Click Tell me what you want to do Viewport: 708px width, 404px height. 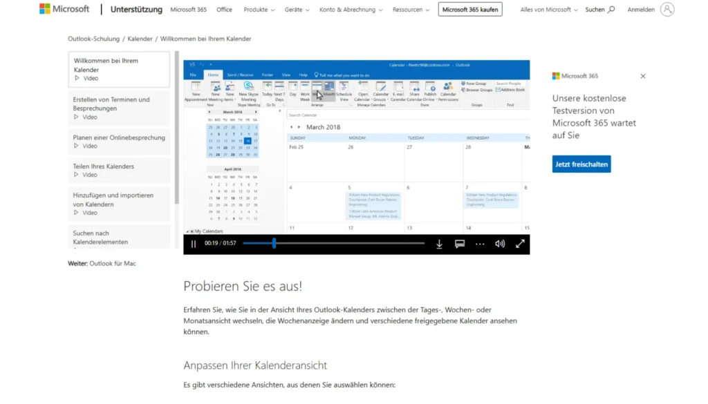pos(342,75)
